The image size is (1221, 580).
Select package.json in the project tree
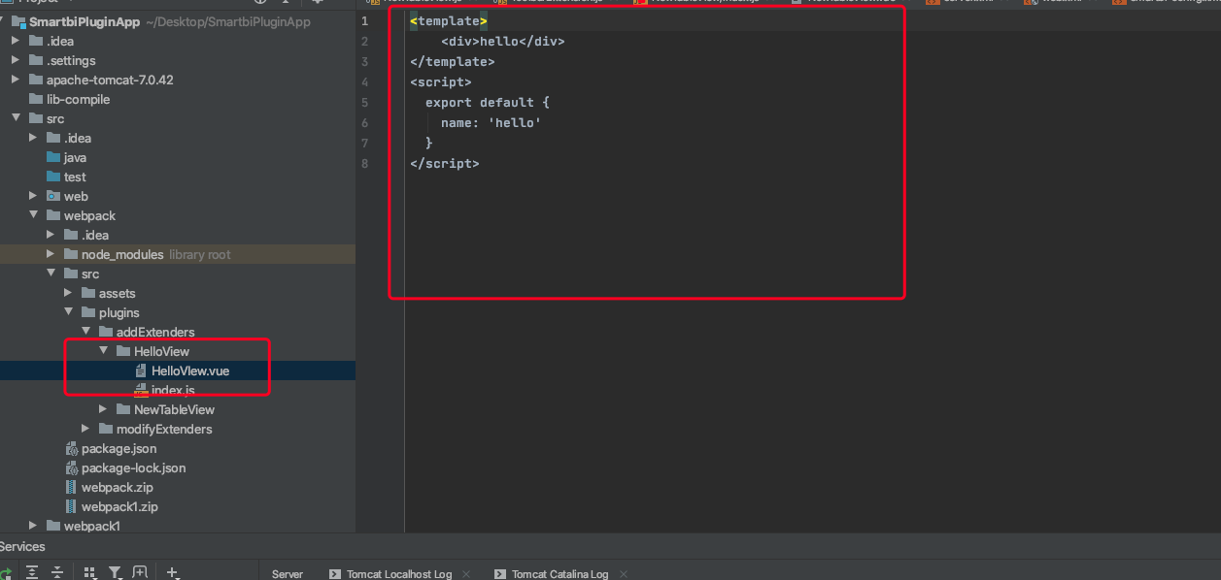119,448
